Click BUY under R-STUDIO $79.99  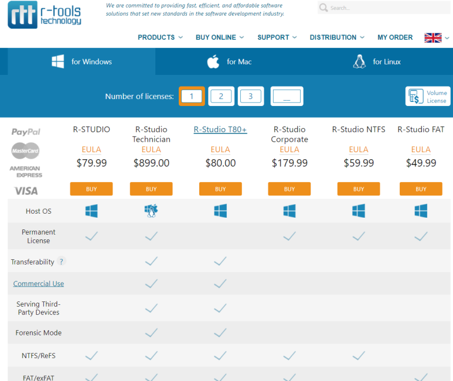[91, 189]
